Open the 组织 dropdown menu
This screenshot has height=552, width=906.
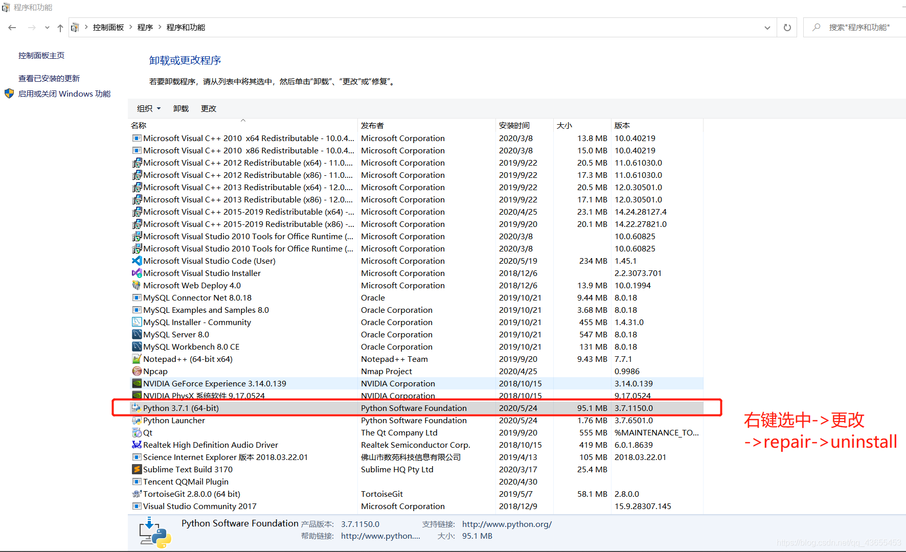pos(149,108)
